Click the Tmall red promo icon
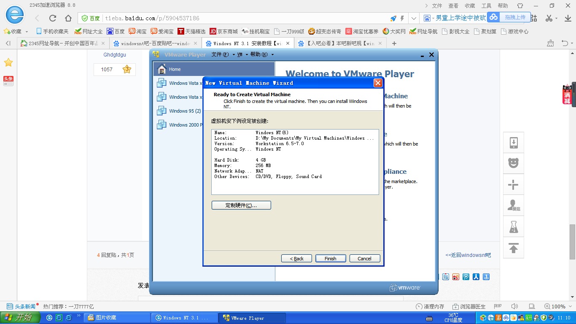The width and height of the screenshot is (576, 324). tap(567, 94)
